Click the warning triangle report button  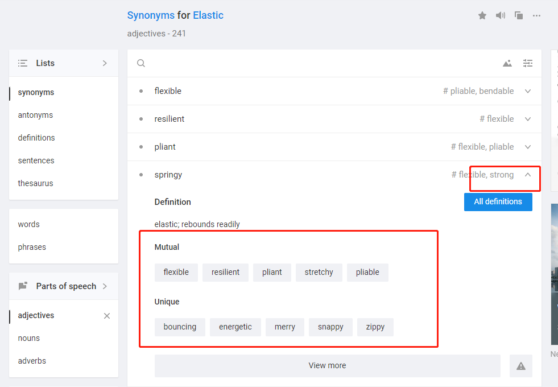point(520,365)
